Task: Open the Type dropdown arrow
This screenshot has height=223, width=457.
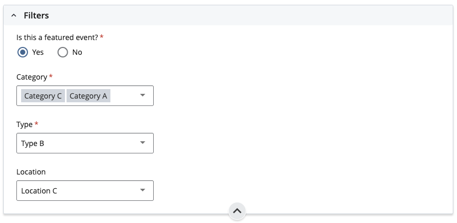Action: pos(143,143)
